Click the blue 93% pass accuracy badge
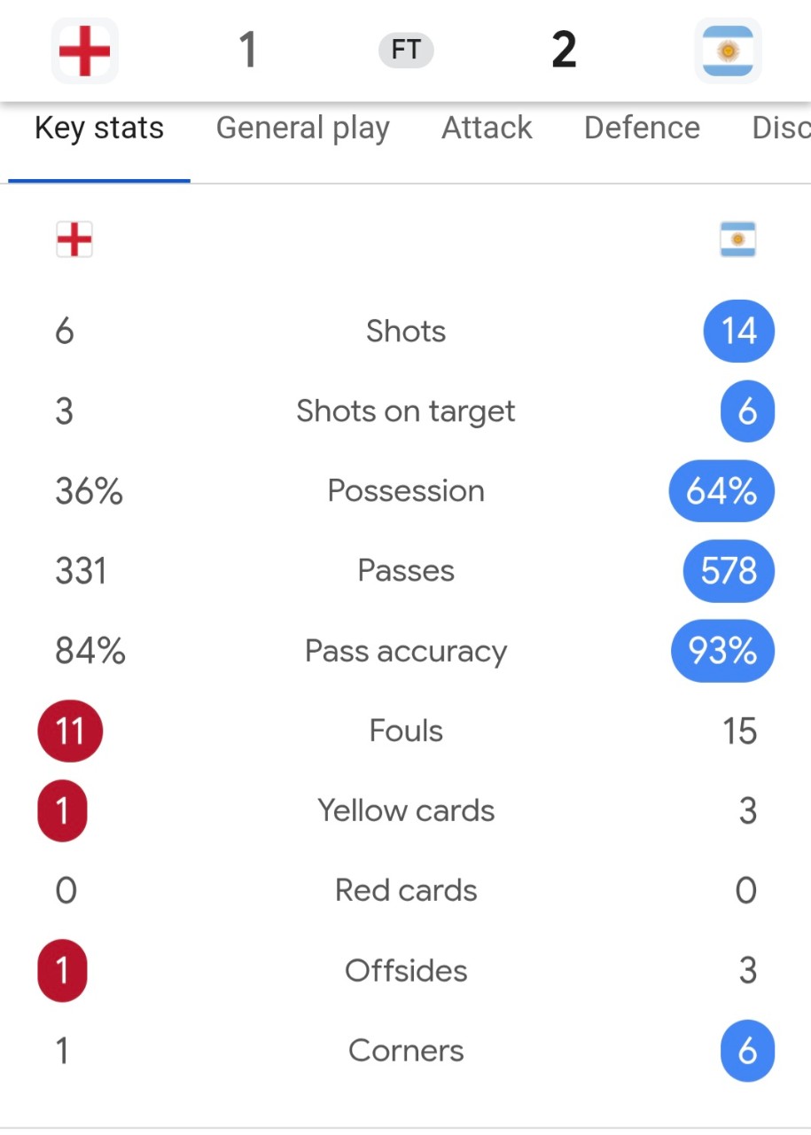 722,651
